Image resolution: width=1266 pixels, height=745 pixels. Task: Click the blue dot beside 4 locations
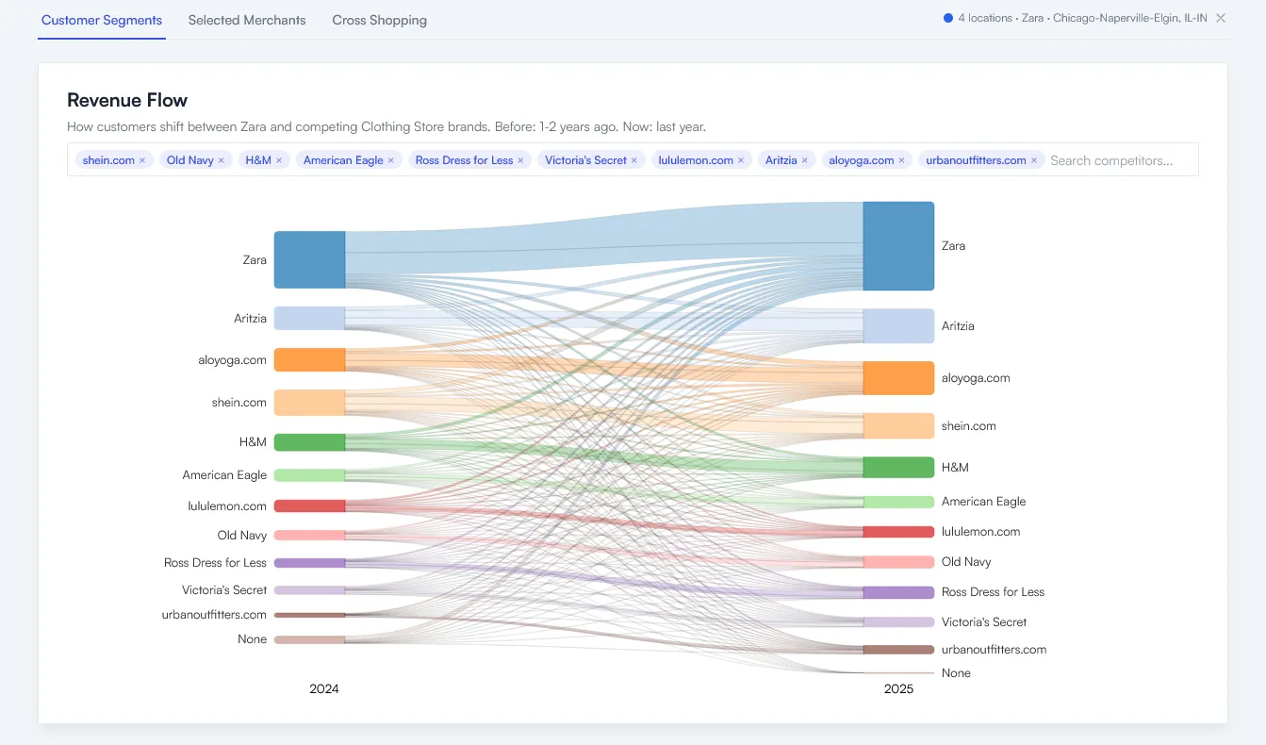coord(948,18)
